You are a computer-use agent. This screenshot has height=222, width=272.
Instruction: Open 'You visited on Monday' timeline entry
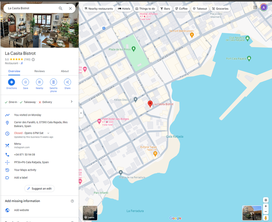pyautogui.click(x=40, y=115)
